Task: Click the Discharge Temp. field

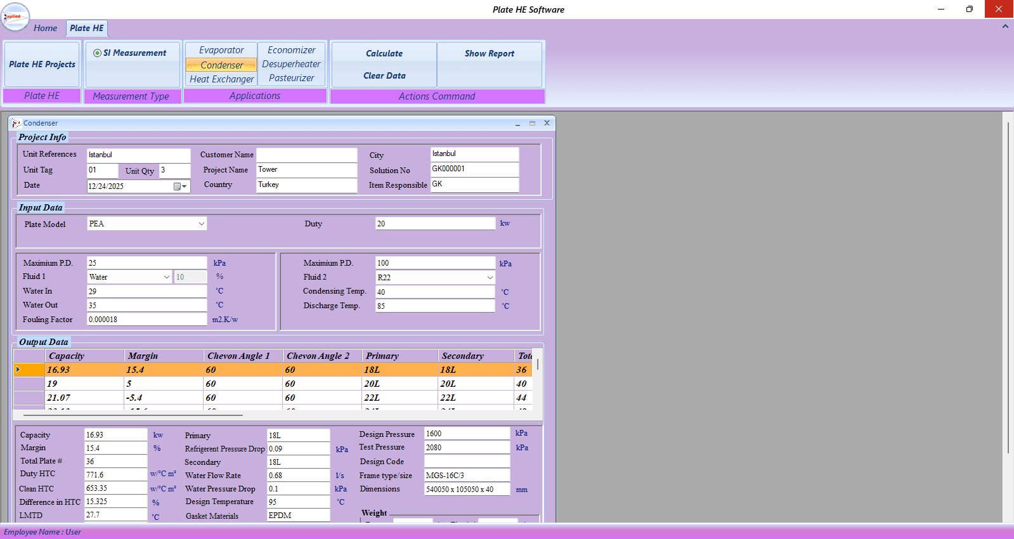Action: (435, 306)
